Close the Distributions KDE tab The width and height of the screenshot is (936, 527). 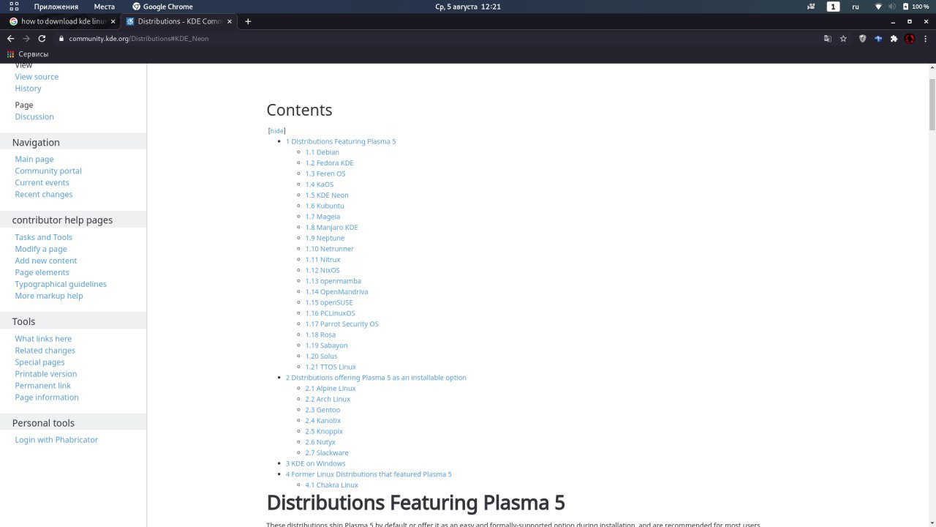tap(230, 21)
